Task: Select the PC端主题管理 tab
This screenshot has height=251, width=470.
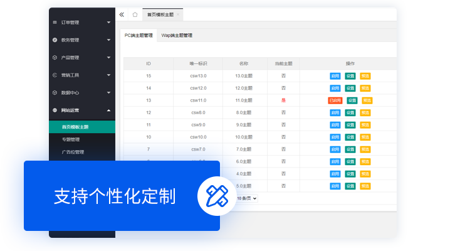Action: 138,36
